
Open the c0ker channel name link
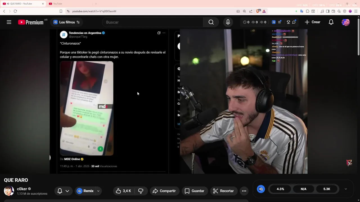point(22,189)
